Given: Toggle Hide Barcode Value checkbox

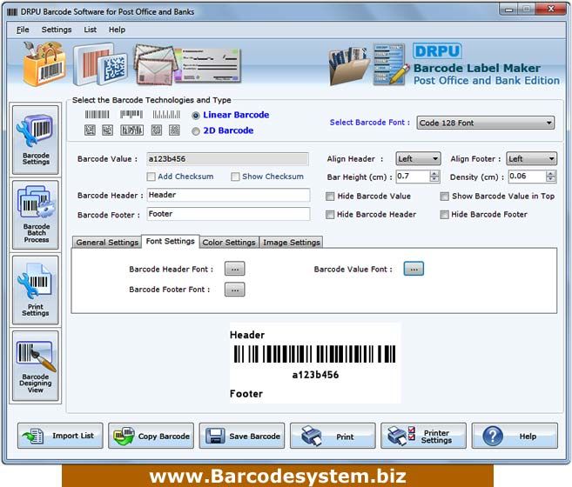Looking at the screenshot, I should 330,197.
